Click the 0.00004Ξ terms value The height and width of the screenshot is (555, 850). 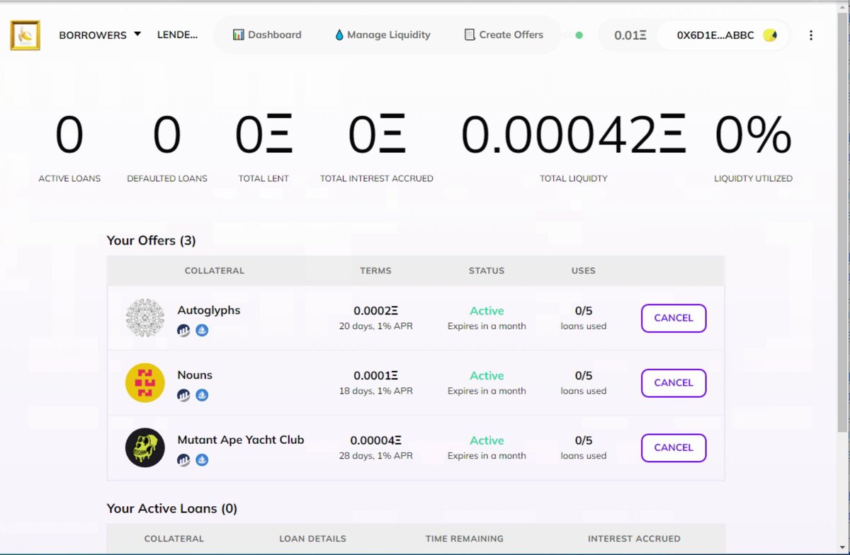[375, 440]
